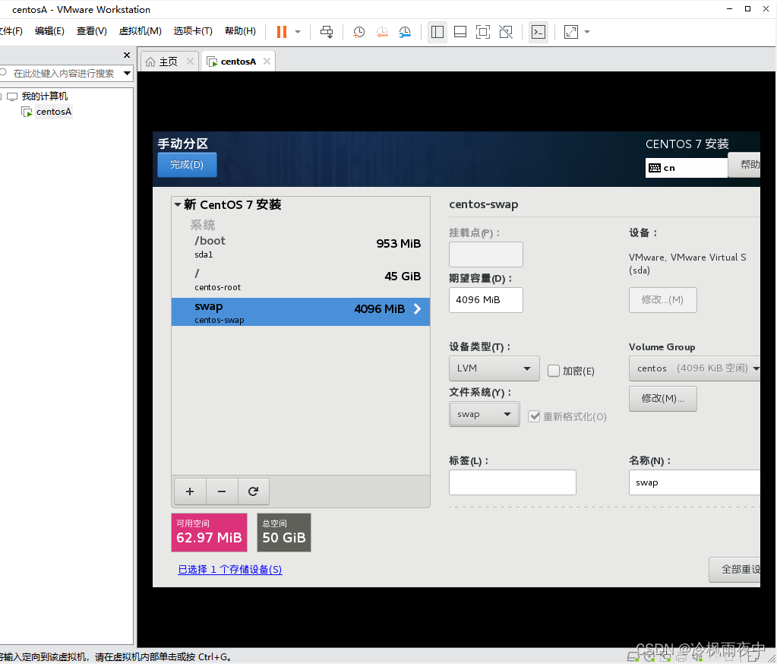
Task: Open power options dropdown beside pause
Action: (x=298, y=32)
